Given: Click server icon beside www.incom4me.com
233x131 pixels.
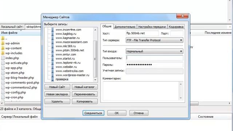Looking at the screenshot, I should tap(52, 29).
